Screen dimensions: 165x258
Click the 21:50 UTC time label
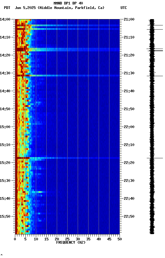pyautogui.click(x=129, y=109)
